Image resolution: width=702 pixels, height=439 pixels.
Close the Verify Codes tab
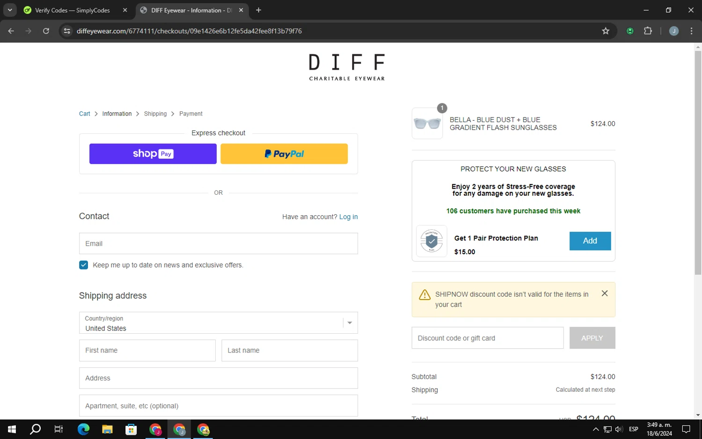pos(125,10)
